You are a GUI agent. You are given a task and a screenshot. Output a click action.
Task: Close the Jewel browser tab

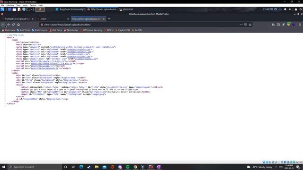68,19
